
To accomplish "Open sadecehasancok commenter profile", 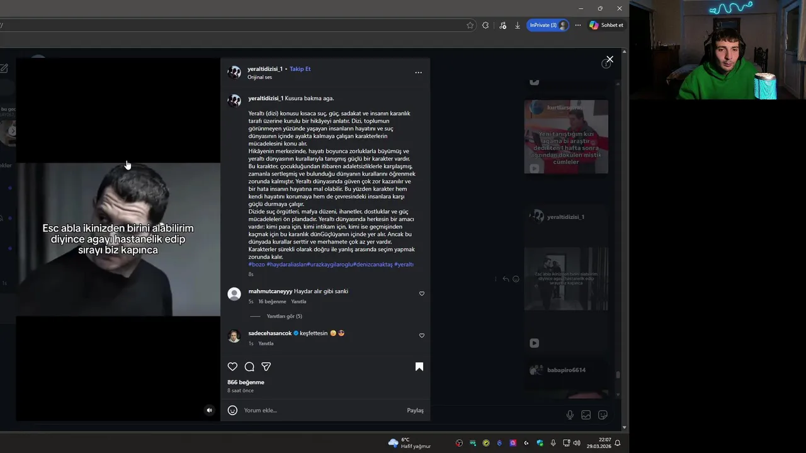I will coord(270,333).
